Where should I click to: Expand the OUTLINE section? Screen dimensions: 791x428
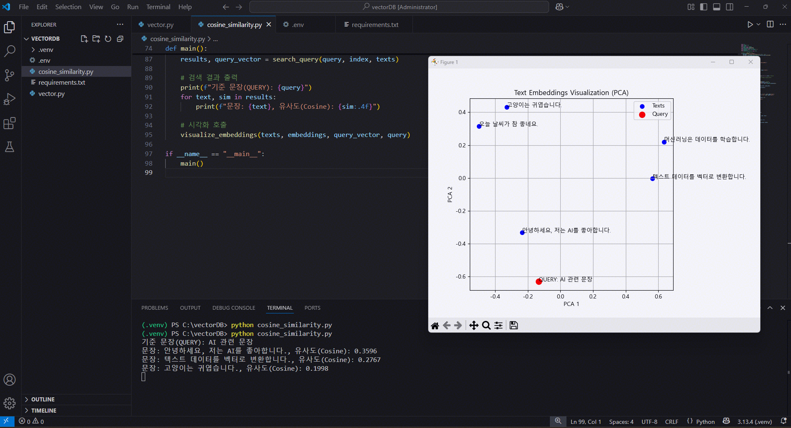[x=43, y=399]
